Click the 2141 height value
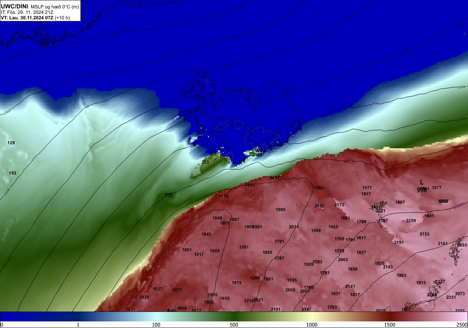Image resolution: width=468 pixels, height=328 pixels. point(350,286)
